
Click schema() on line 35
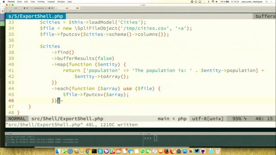click(120, 34)
